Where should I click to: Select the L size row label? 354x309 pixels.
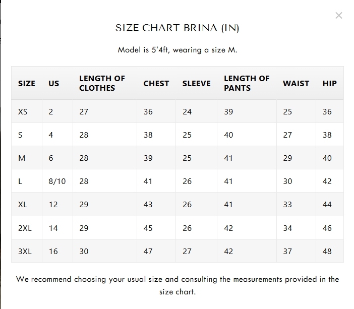20,181
